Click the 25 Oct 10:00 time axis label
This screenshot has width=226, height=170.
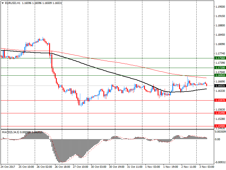[26, 167]
